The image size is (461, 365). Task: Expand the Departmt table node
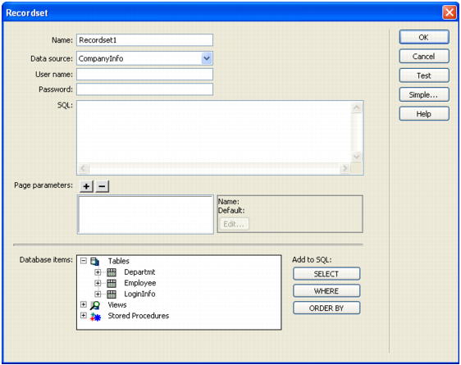(98, 272)
